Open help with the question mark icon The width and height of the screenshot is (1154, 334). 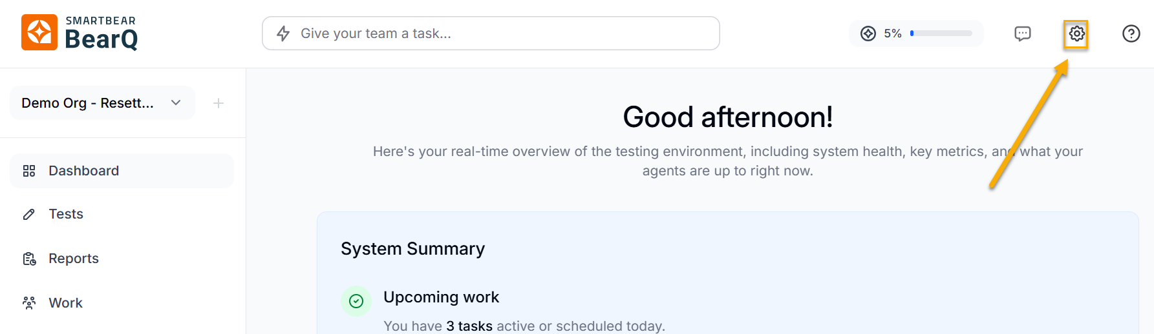1131,34
